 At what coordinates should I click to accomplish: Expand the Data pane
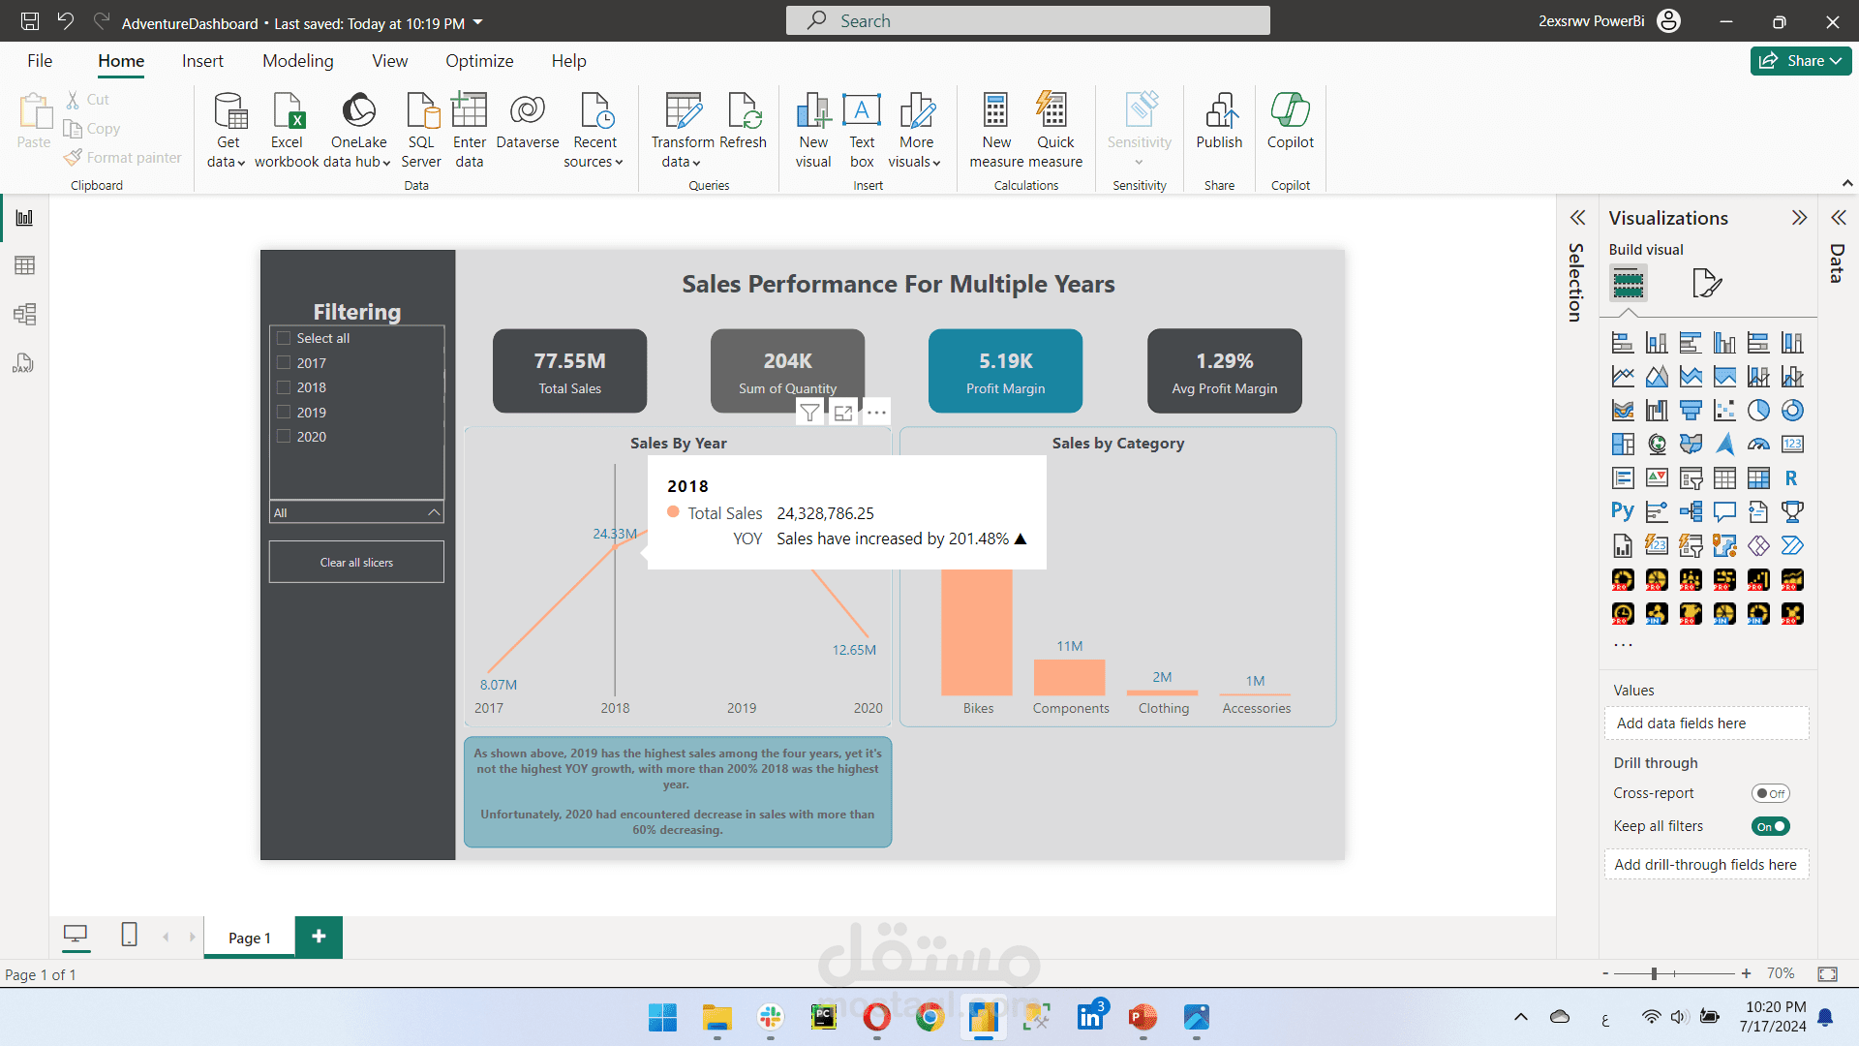(x=1838, y=218)
